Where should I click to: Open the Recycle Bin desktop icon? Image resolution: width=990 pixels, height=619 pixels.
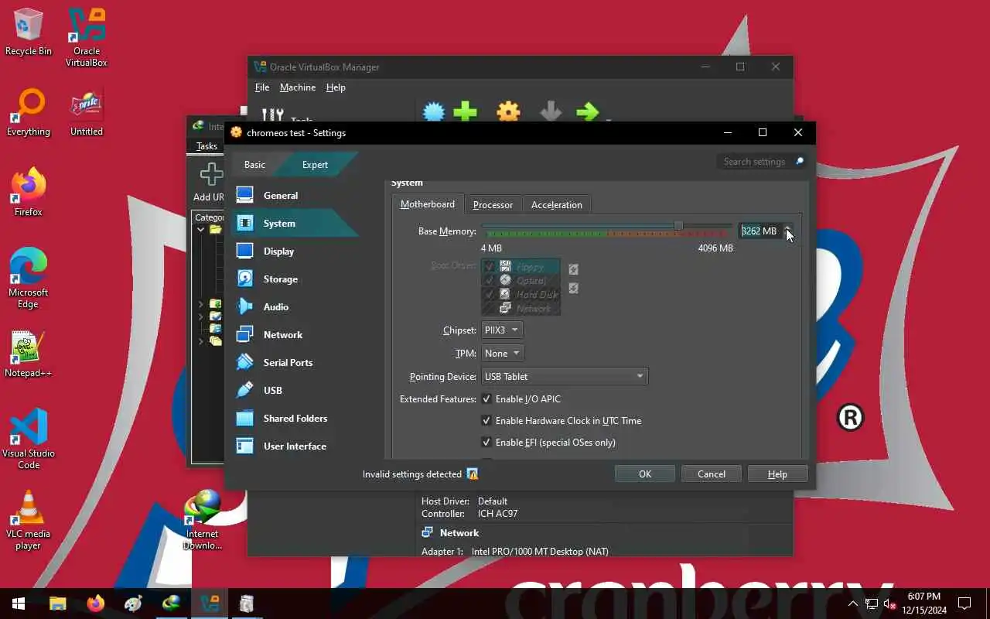pyautogui.click(x=29, y=32)
